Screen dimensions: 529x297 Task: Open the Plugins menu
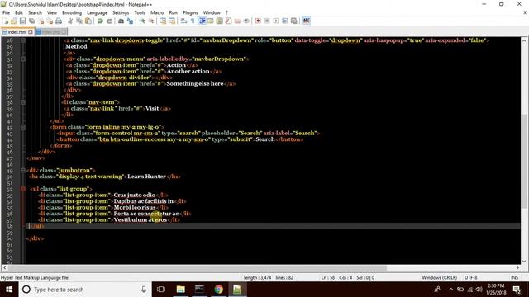pos(190,12)
